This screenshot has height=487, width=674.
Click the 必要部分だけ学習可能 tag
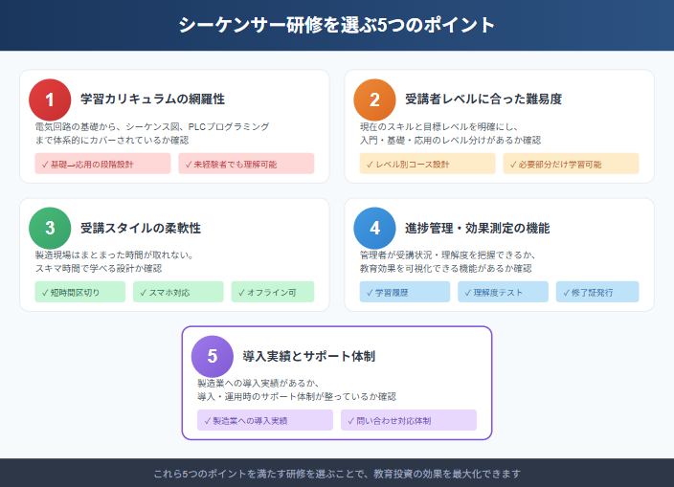tap(571, 164)
